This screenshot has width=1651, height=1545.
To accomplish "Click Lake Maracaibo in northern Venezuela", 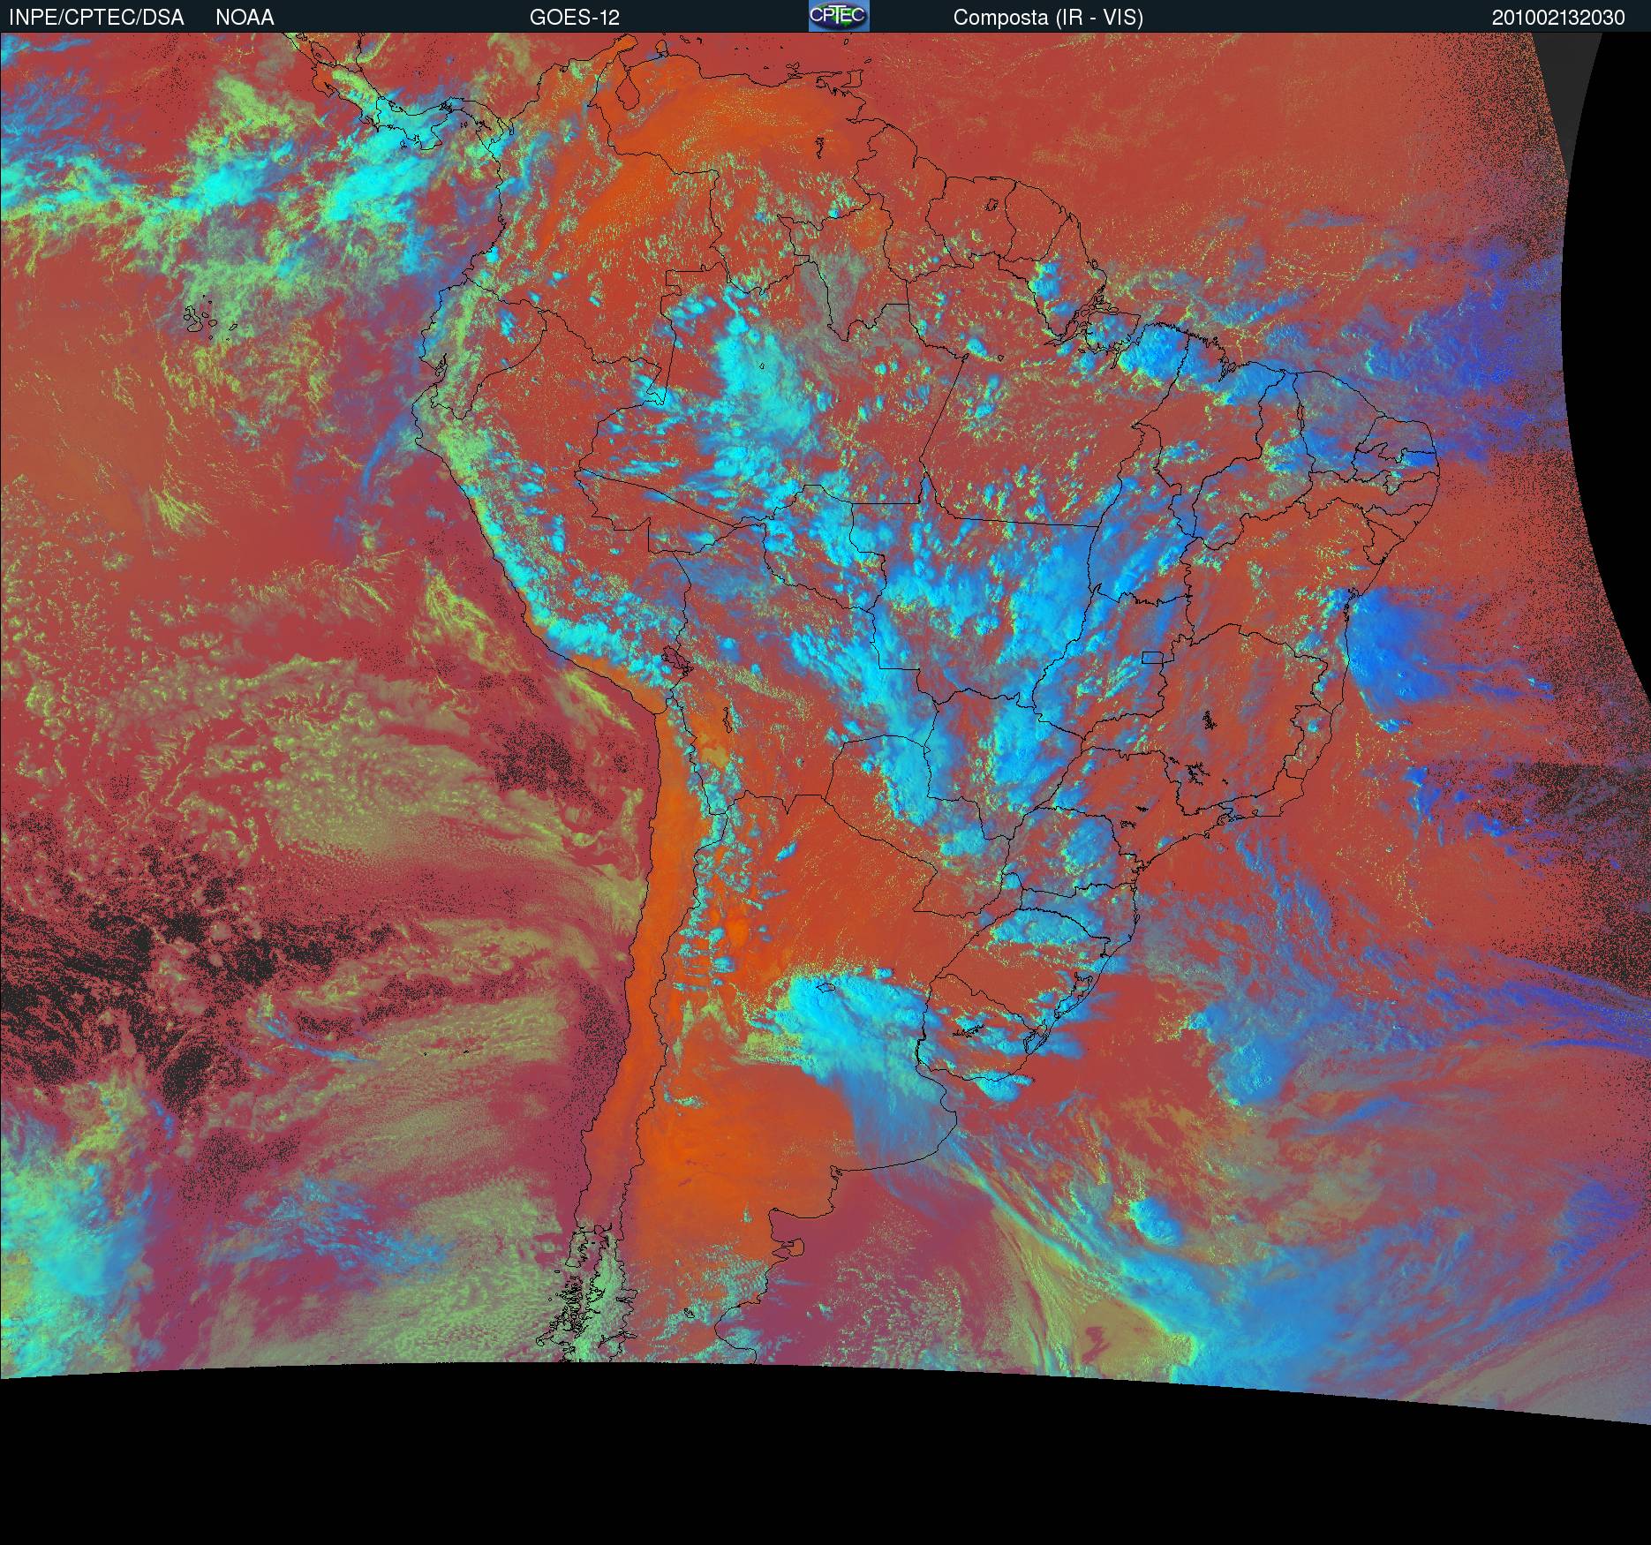I will tap(629, 94).
